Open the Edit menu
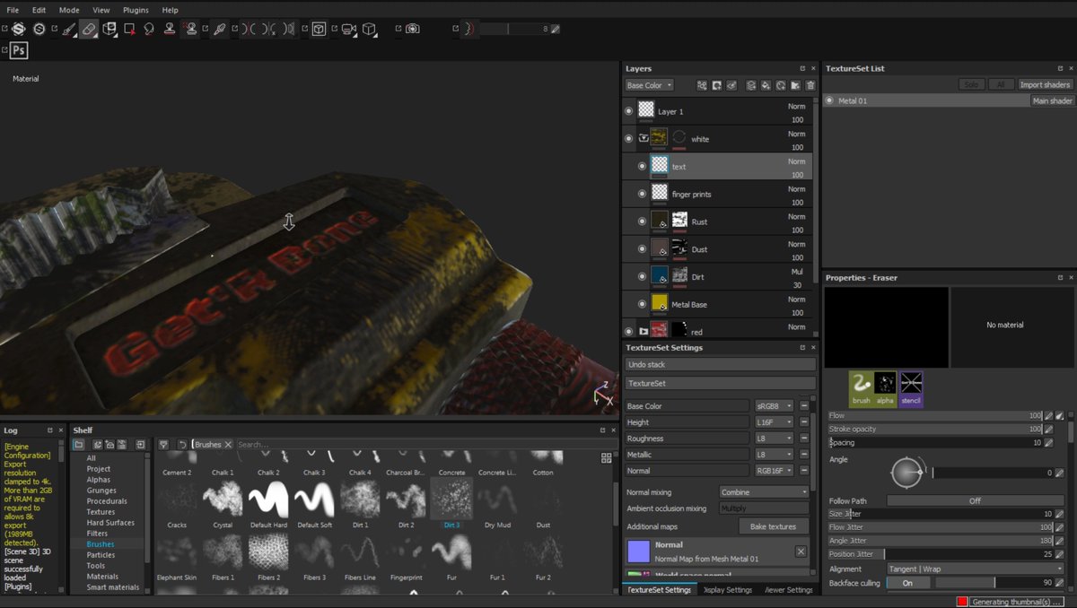Screen dimensions: 1077x608 tap(39, 10)
